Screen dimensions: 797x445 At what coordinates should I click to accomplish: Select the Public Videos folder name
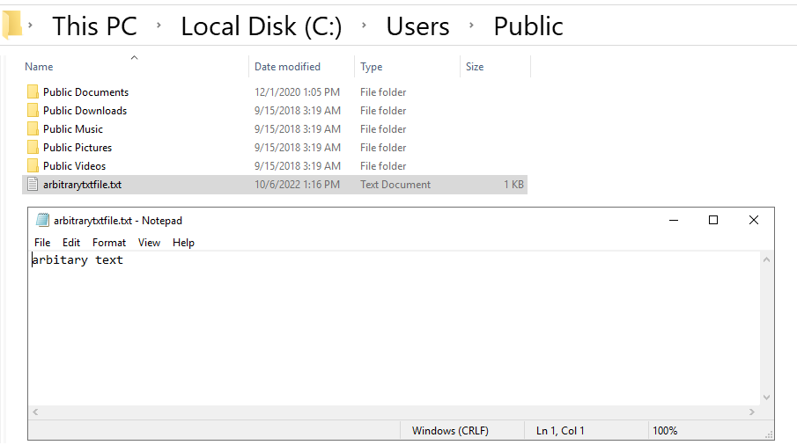pyautogui.click(x=74, y=166)
